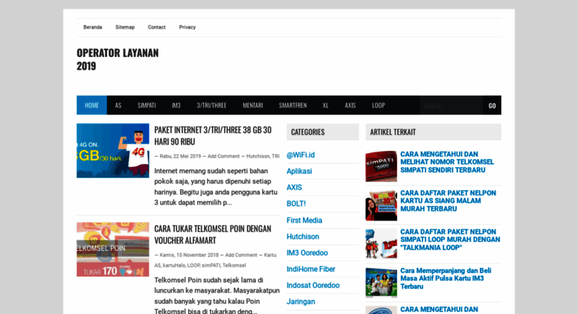Click the GO search button

492,105
